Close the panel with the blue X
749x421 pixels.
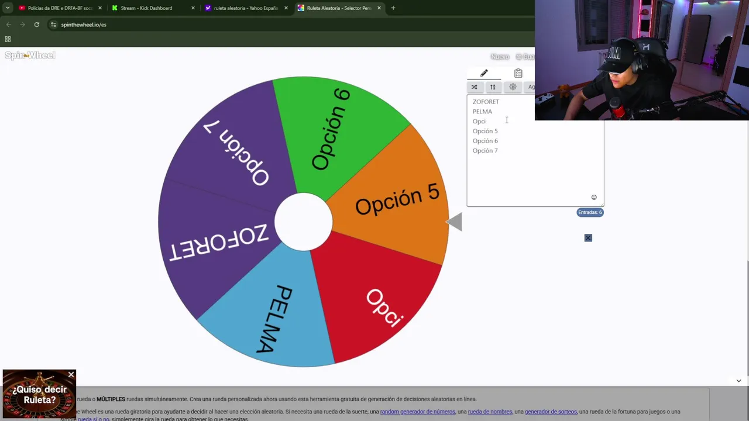tap(588, 238)
